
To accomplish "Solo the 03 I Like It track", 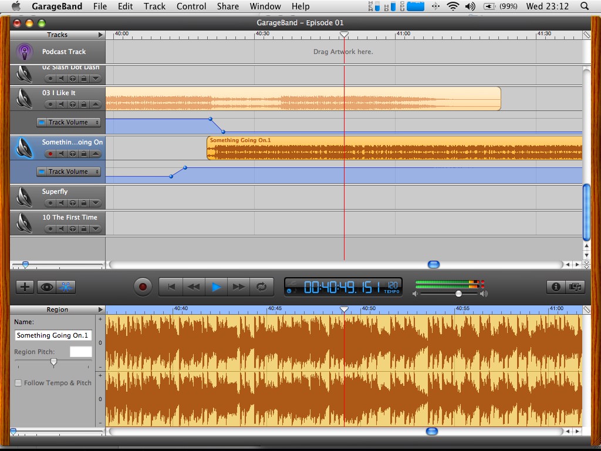I will coord(72,105).
